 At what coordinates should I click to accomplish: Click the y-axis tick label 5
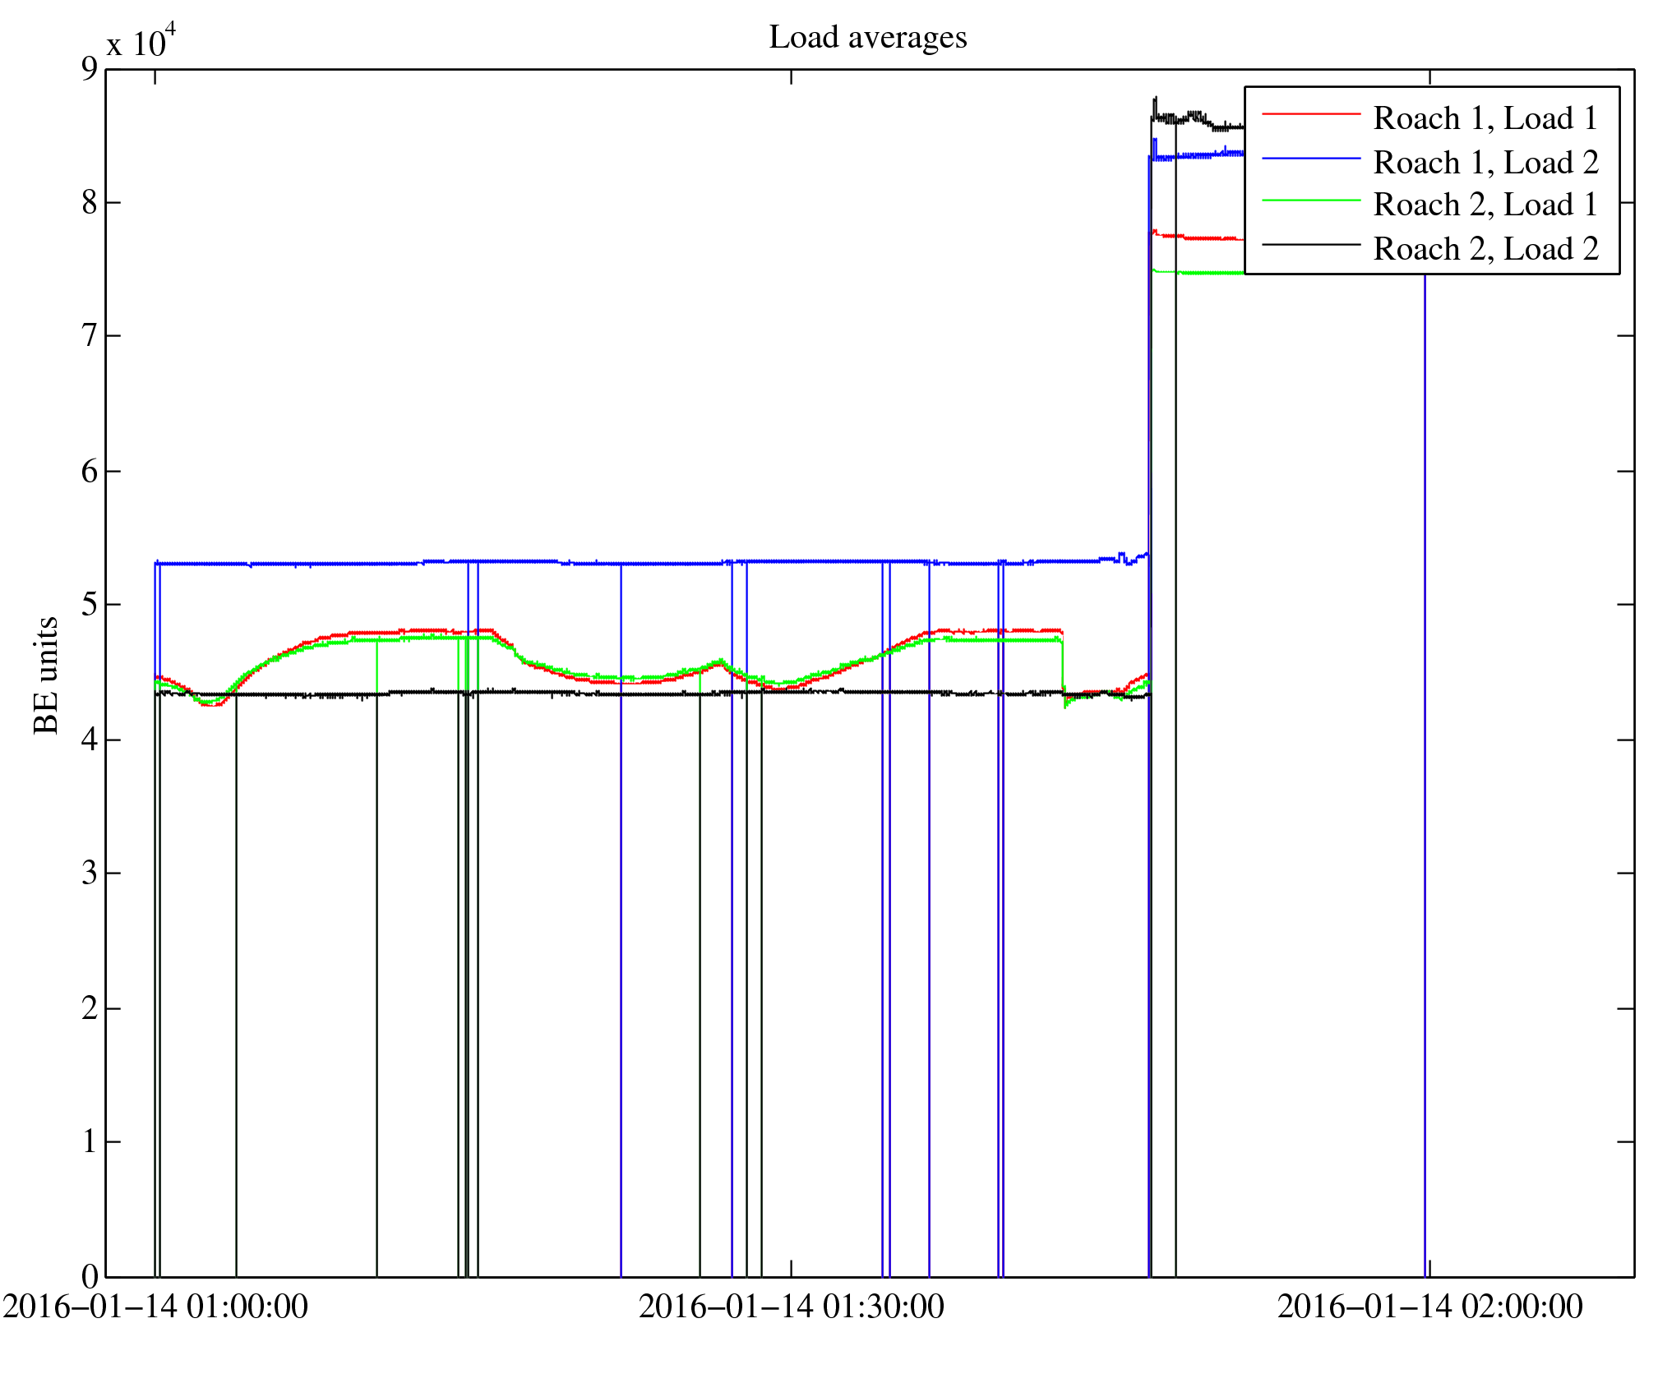point(89,605)
